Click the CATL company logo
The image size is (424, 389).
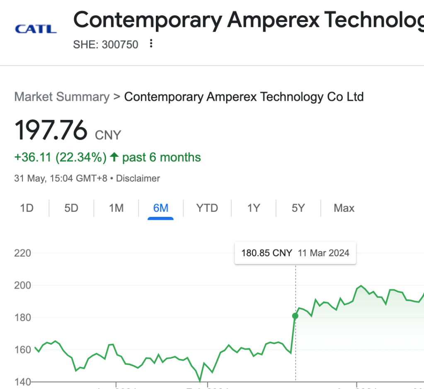pyautogui.click(x=36, y=29)
